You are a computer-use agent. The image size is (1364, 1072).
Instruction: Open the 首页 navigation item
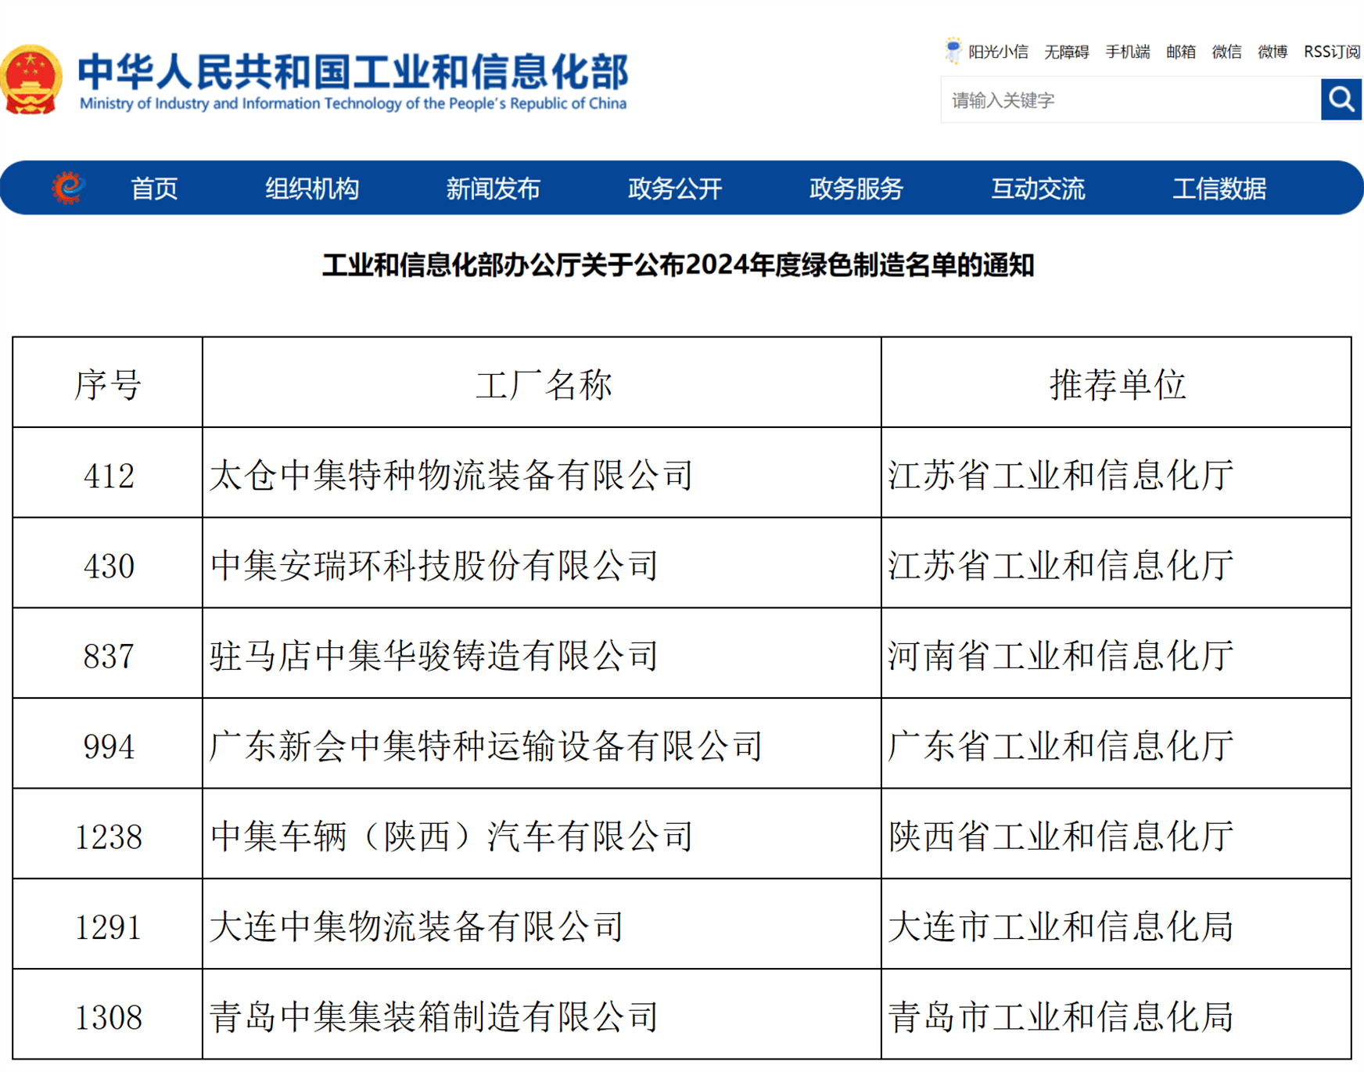[x=154, y=189]
